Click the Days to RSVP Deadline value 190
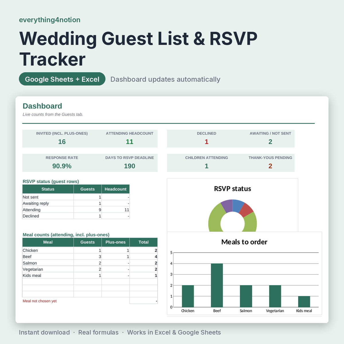Viewport: 344px width, 344px height. pos(130,166)
